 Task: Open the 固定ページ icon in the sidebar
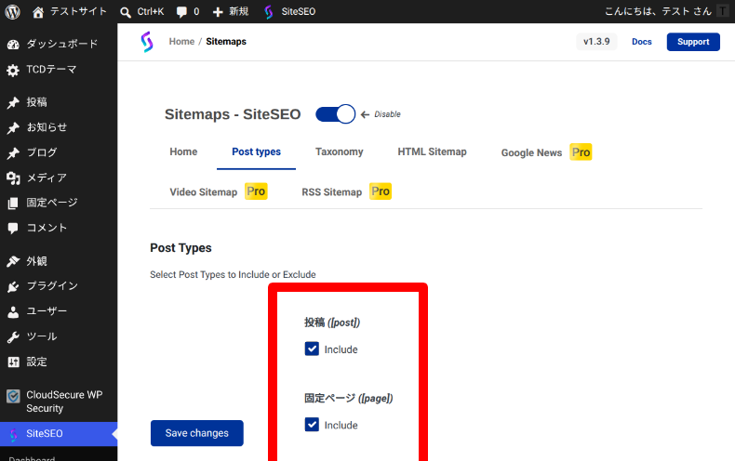(x=13, y=203)
